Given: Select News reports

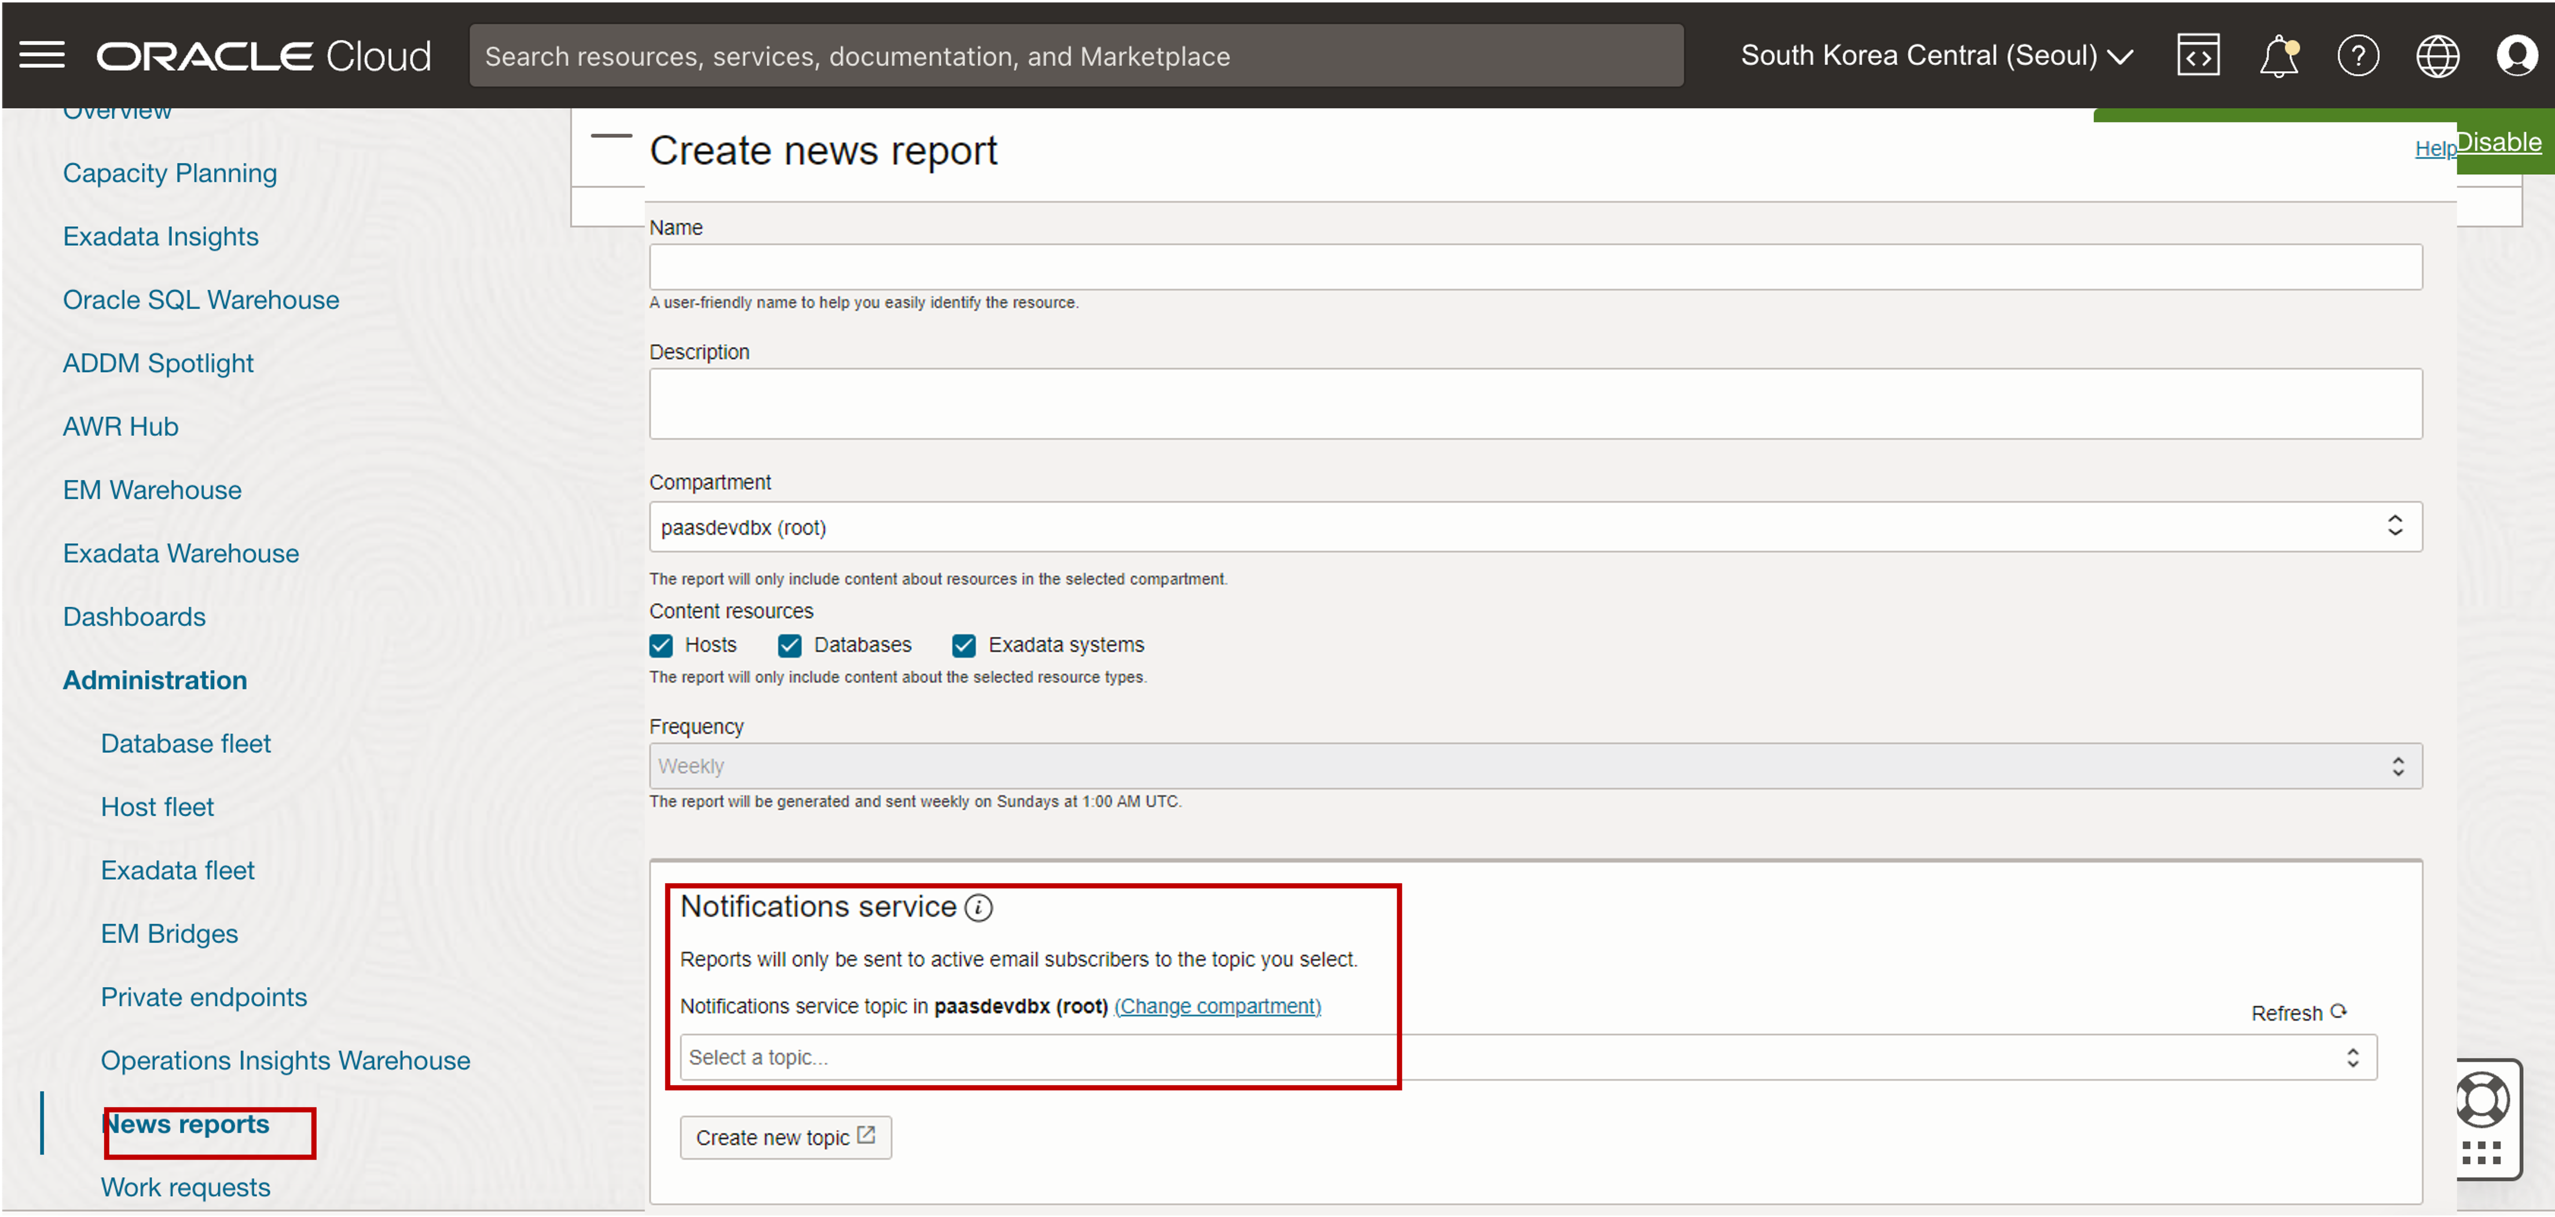Looking at the screenshot, I should 186,1125.
